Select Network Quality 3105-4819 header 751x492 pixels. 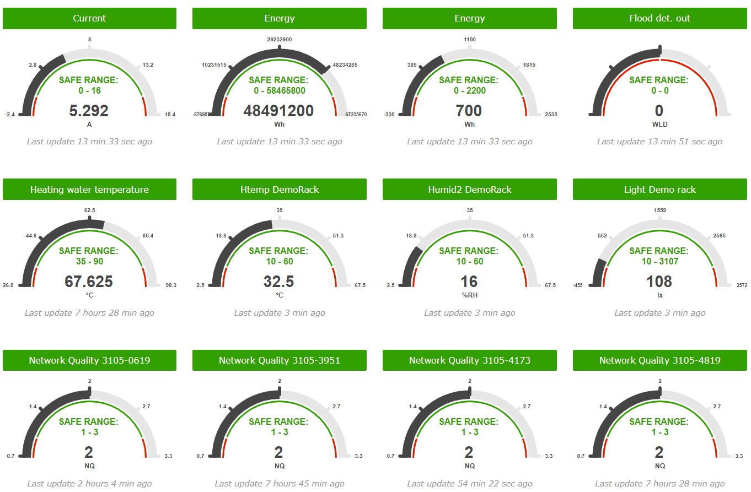click(x=659, y=360)
